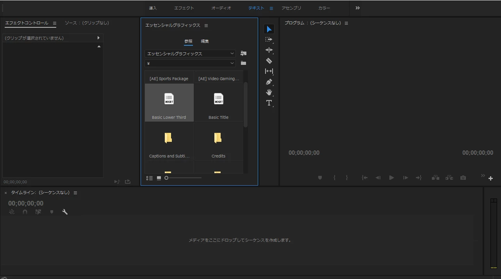Play in the Program monitor
Image resolution: width=501 pixels, height=279 pixels.
pos(392,178)
